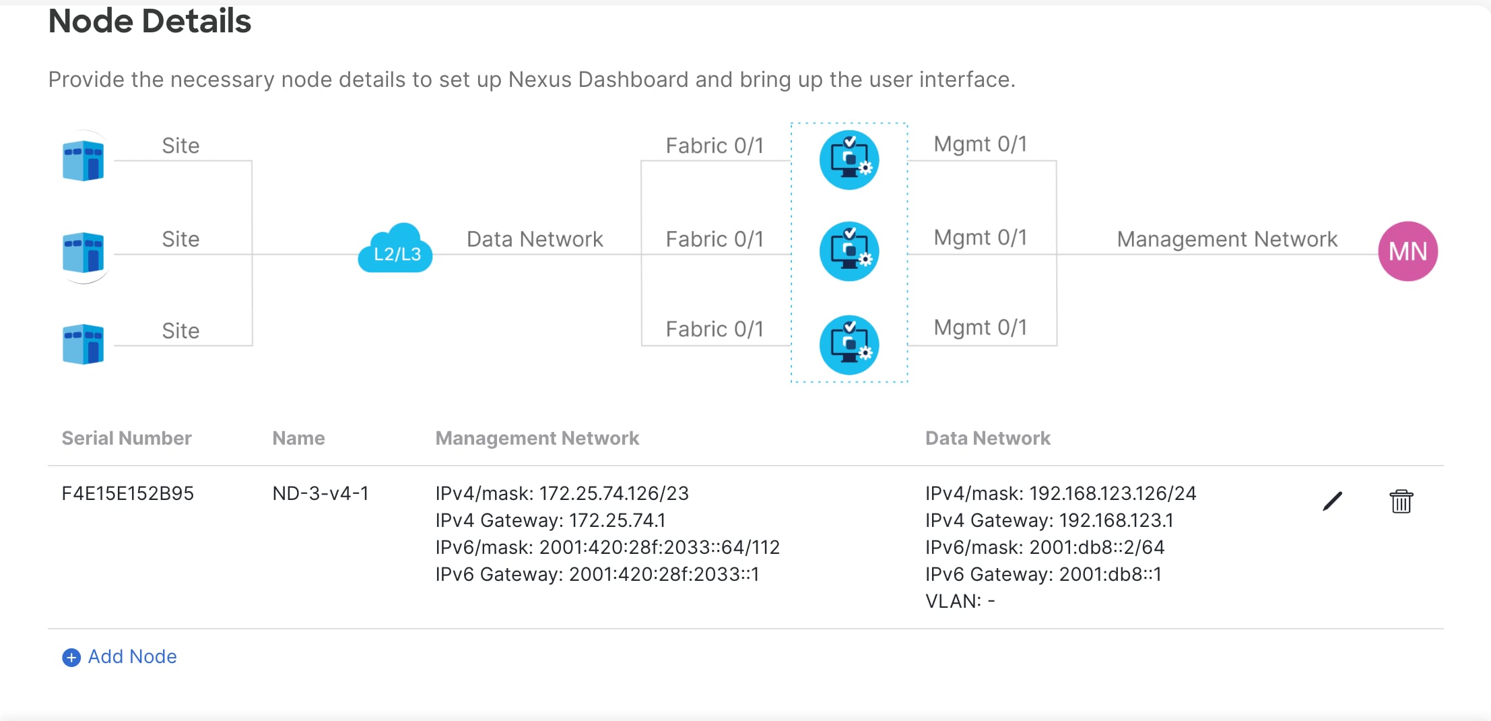This screenshot has width=1491, height=721.
Task: Click data IPv6/mask 2001:db8::2/64
Action: tap(1045, 547)
